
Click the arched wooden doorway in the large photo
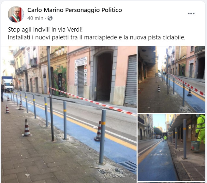(105, 77)
